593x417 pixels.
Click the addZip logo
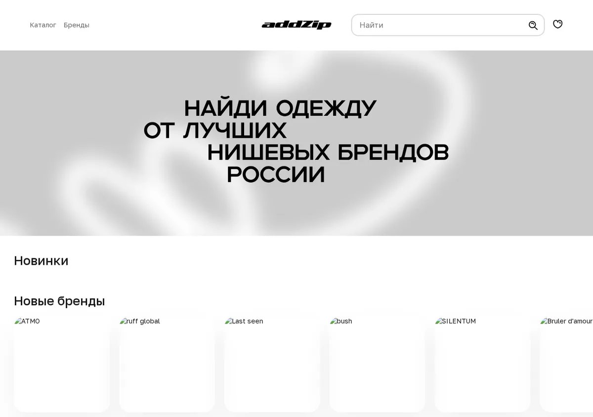[296, 25]
